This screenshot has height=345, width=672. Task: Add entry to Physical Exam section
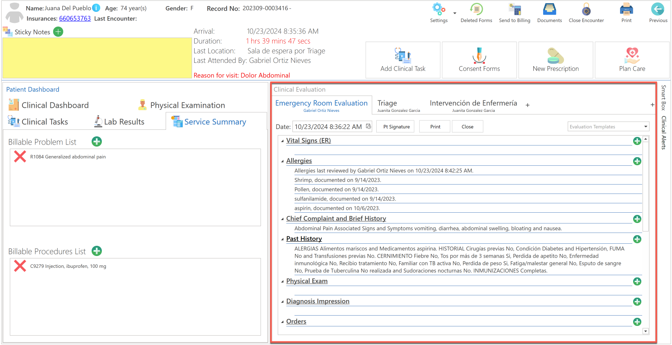637,282
